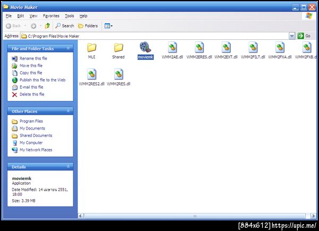This screenshot has width=319, height=231.
Task: Select the WMM2FXA.dll file icon
Action: tap(280, 47)
